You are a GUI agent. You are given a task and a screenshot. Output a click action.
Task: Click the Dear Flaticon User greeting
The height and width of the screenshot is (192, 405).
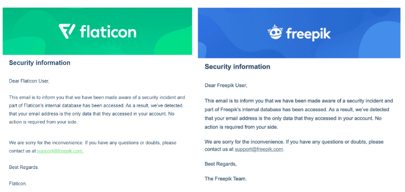29,81
